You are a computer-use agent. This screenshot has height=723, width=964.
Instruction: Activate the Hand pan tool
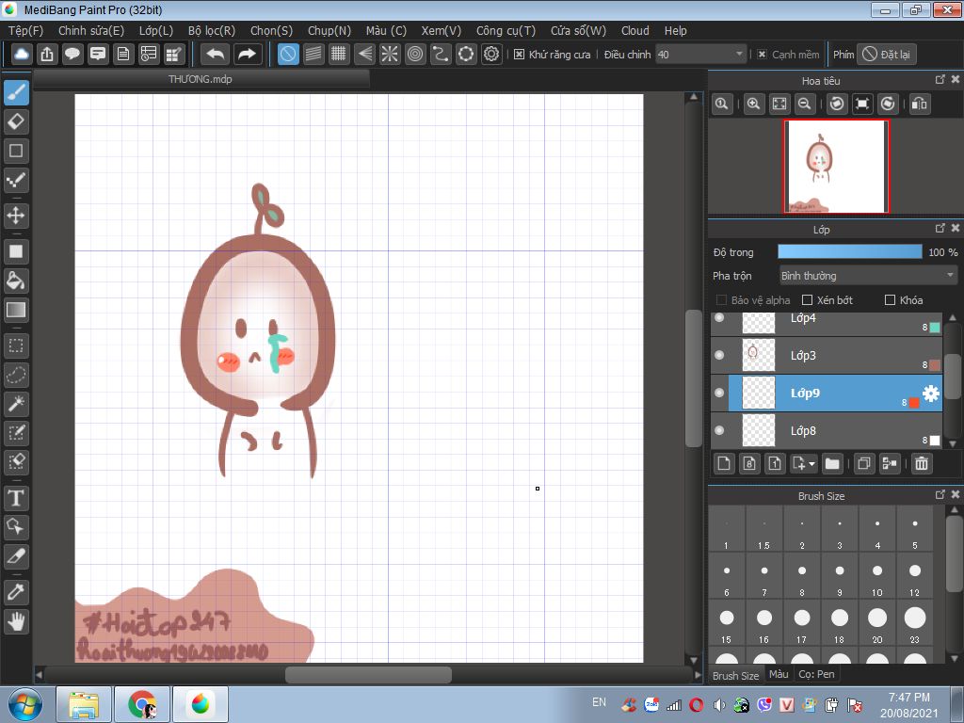pyautogui.click(x=16, y=620)
